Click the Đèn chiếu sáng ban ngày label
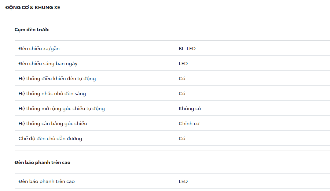 48,63
